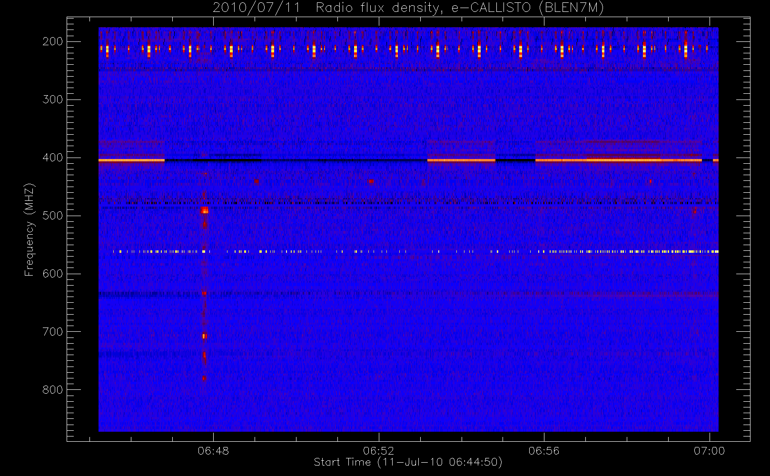
Task: Click the plot title '2010/07/11 Radio flux density'
Action: [408, 8]
